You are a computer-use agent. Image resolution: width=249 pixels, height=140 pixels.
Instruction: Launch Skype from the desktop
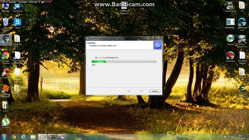tap(18, 23)
